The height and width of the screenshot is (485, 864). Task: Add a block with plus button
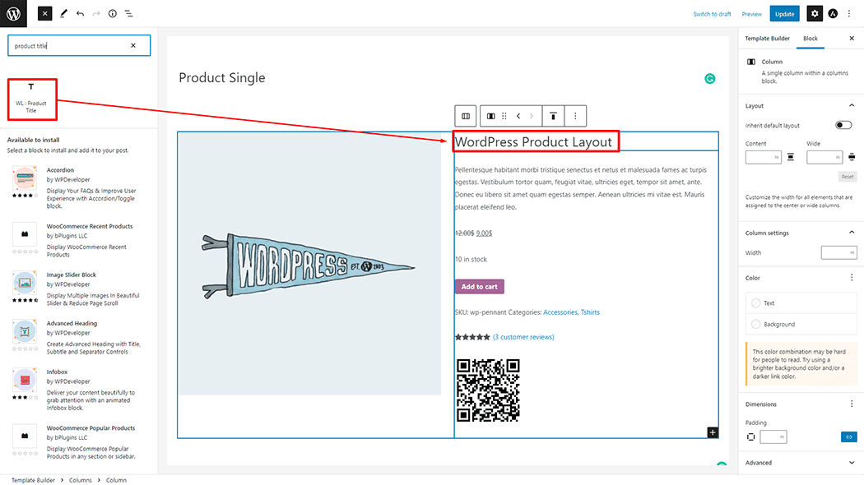coord(713,432)
